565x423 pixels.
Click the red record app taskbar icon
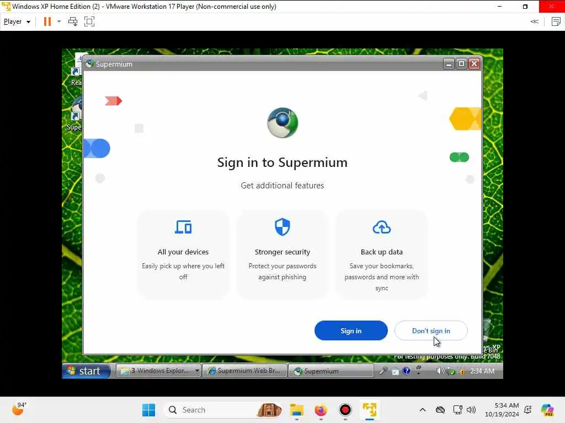pos(345,410)
